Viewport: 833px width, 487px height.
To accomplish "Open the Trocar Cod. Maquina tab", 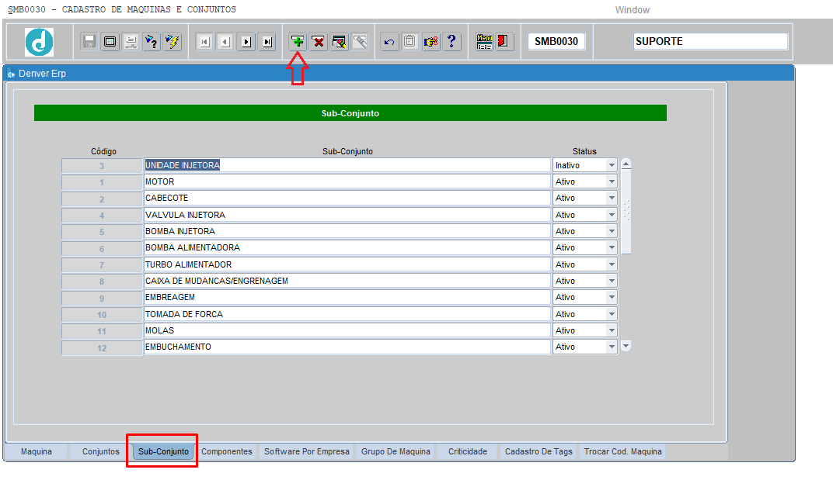I will point(623,451).
